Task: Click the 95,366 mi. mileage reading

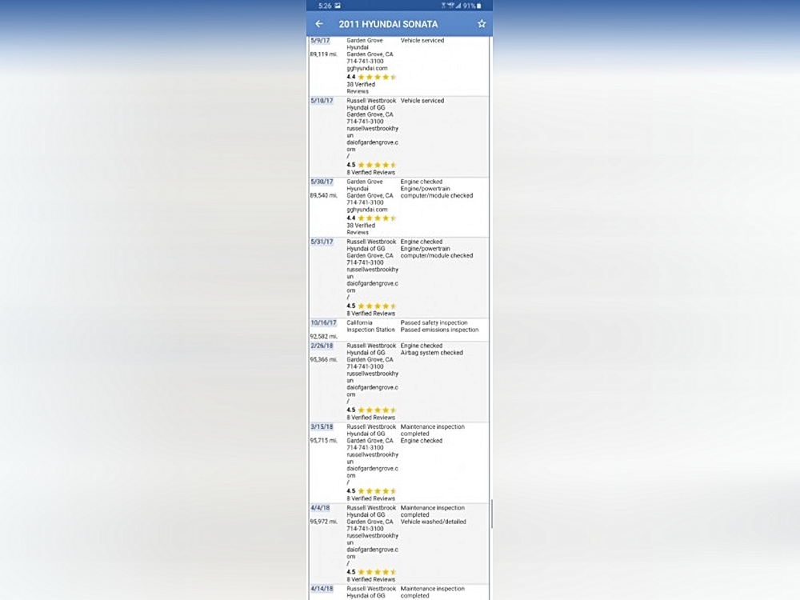Action: (x=323, y=360)
